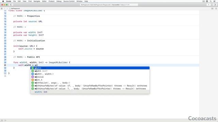Click purple S icon beside 'winsize'
218x122 pixels.
[33, 77]
